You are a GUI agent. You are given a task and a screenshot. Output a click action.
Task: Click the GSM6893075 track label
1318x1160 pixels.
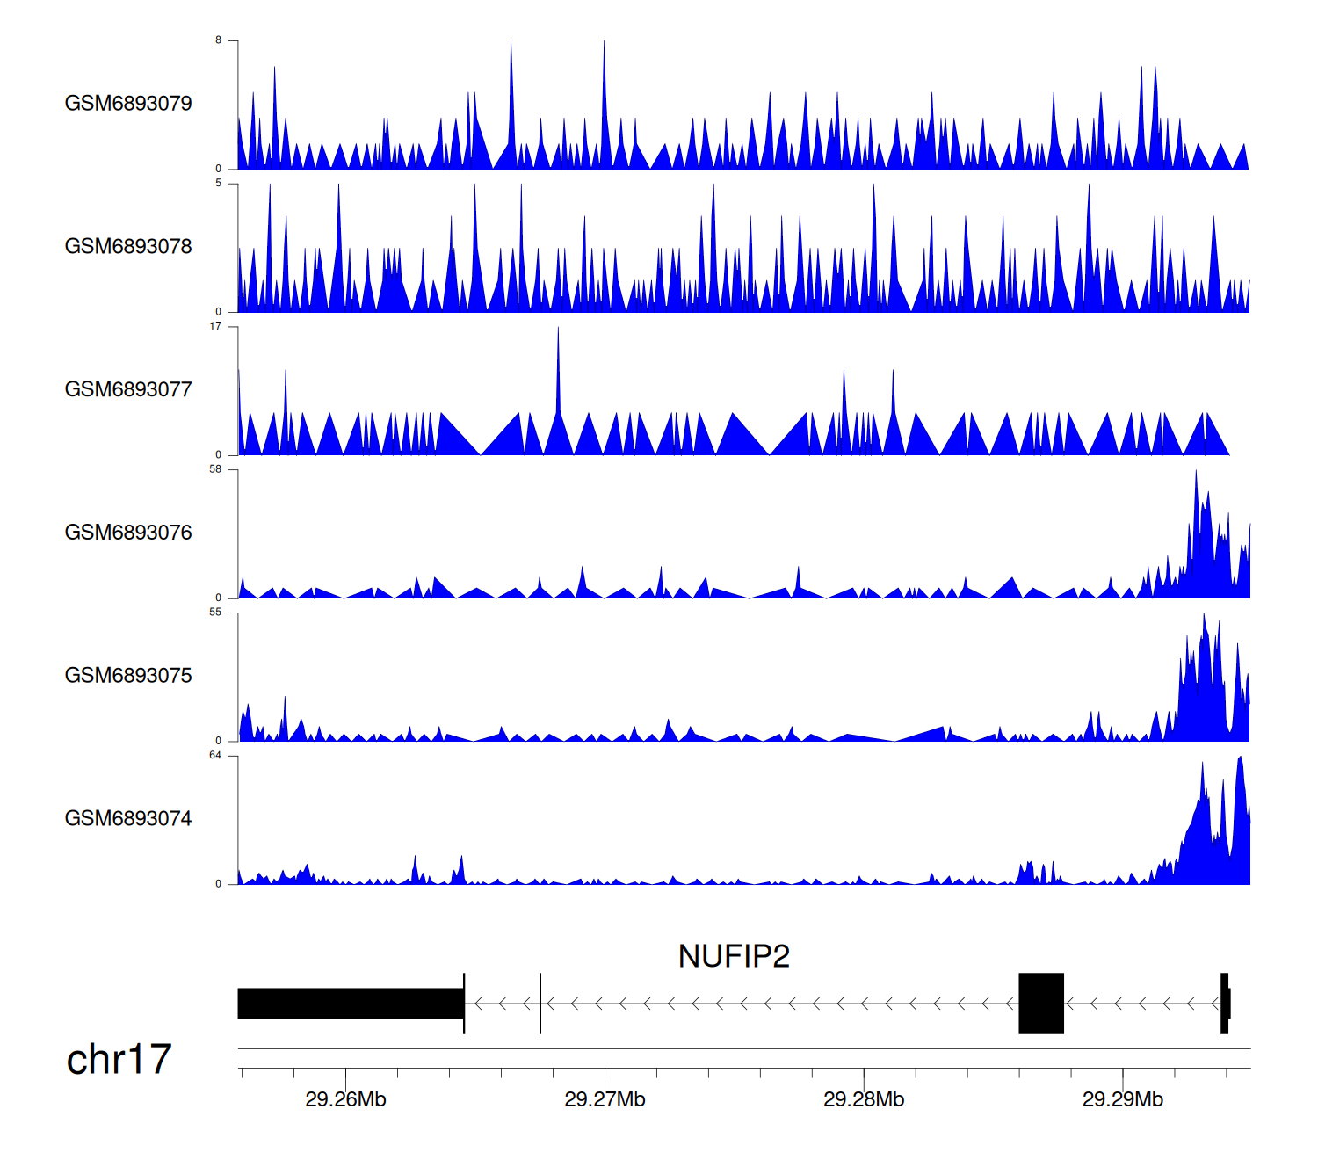click(128, 676)
